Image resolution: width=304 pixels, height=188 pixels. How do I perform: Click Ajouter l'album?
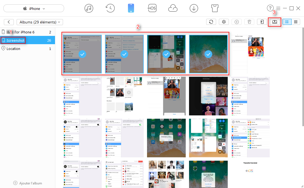[x=28, y=183]
